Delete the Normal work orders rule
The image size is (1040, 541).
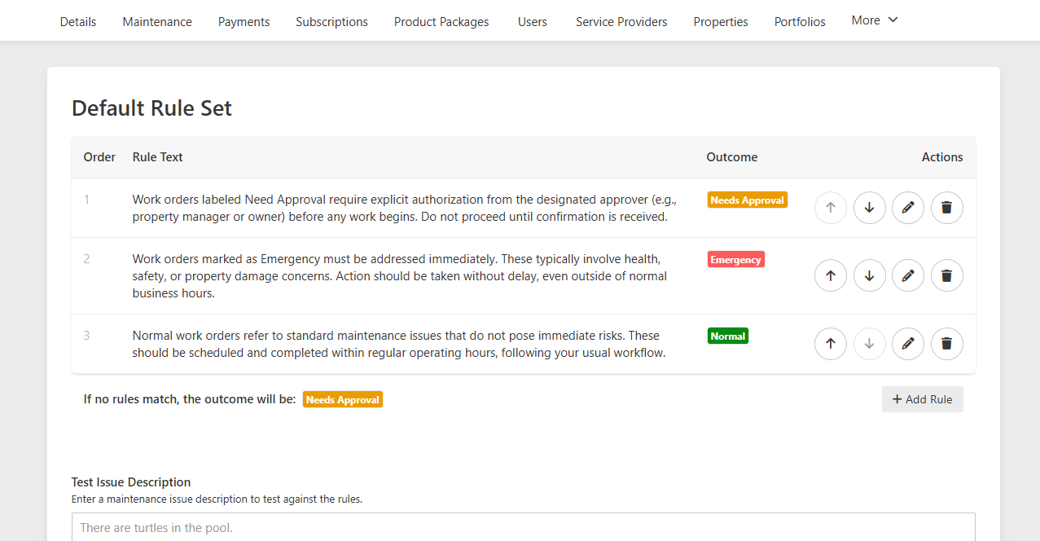[x=946, y=344]
